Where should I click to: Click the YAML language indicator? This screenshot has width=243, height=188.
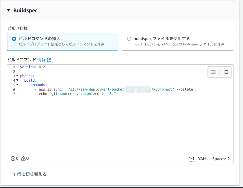pos(203,158)
